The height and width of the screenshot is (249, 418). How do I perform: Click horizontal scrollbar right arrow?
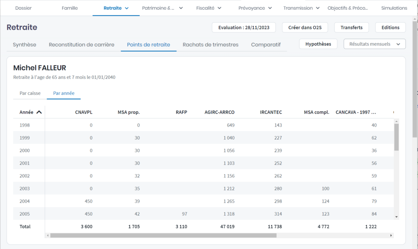pyautogui.click(x=391, y=235)
